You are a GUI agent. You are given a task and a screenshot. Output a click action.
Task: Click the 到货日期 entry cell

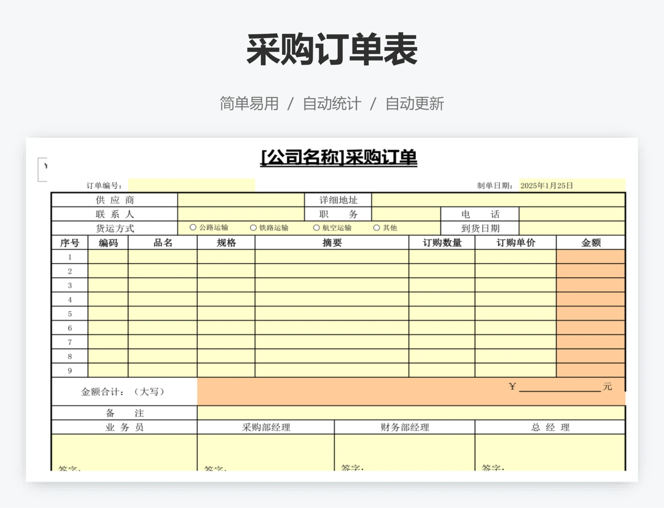pyautogui.click(x=571, y=228)
